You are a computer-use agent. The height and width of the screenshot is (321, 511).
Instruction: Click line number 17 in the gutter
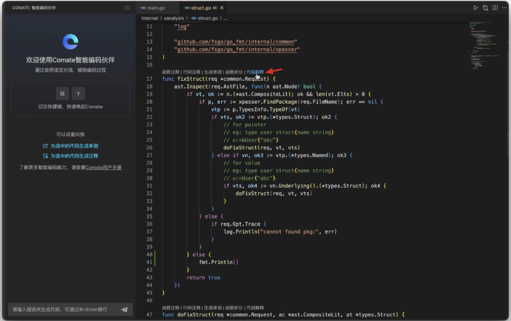tap(149, 79)
